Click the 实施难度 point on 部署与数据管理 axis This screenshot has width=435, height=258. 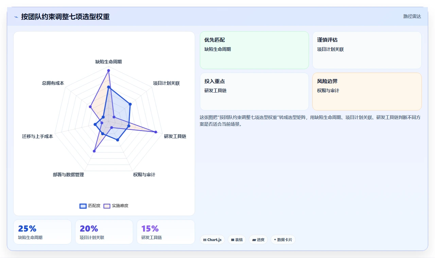click(94, 151)
